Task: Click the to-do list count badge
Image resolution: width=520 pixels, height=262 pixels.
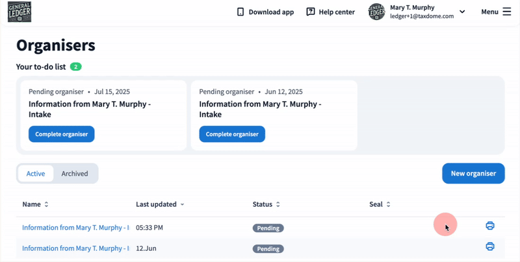Action: pyautogui.click(x=76, y=67)
